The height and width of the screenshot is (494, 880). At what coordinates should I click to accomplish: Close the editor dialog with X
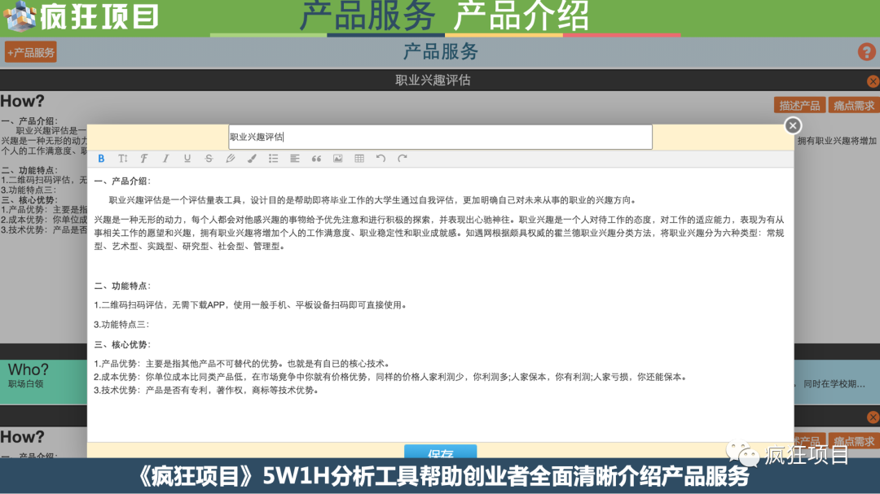point(793,125)
